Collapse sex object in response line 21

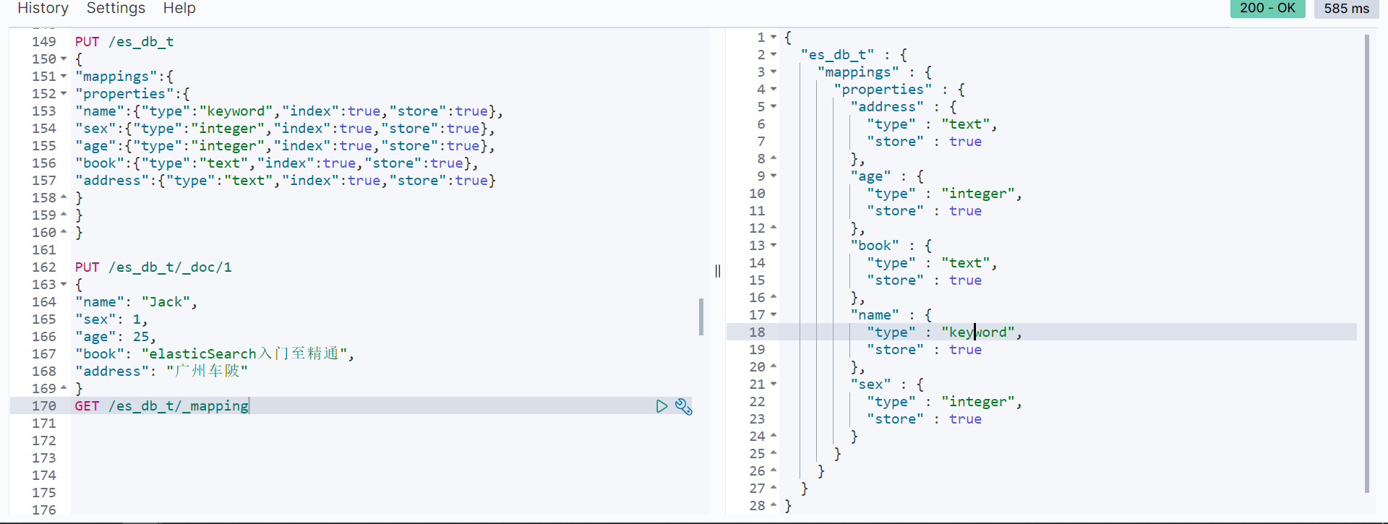774,384
